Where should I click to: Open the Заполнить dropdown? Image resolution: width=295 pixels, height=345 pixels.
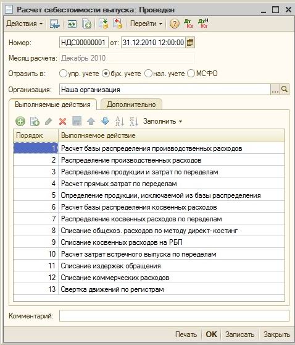162,121
